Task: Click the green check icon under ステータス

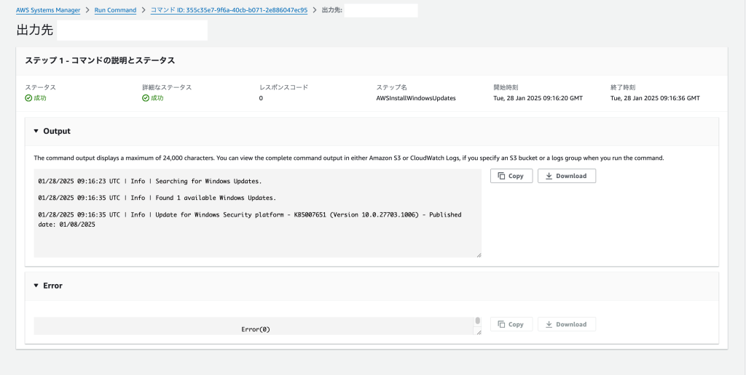Action: (28, 98)
